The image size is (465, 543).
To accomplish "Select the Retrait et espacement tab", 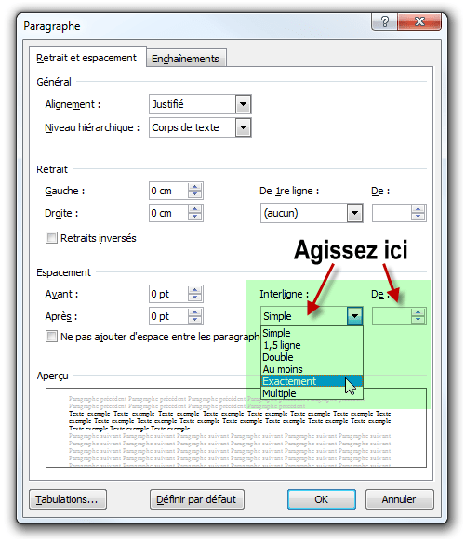I will tap(86, 58).
